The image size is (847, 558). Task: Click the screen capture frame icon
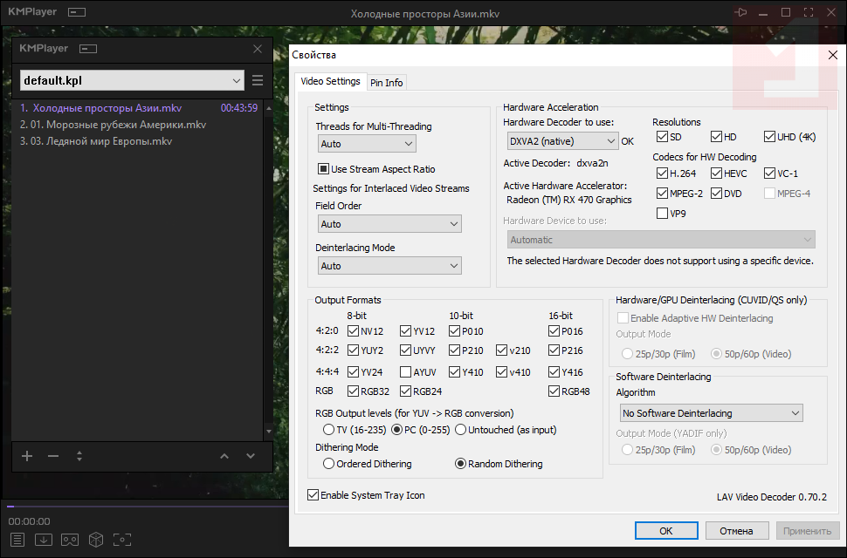click(122, 540)
